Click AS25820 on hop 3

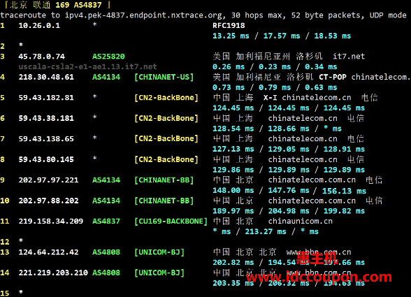108,57
